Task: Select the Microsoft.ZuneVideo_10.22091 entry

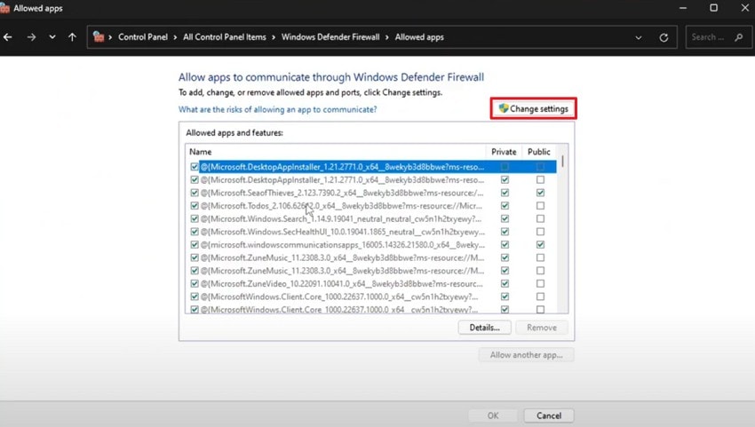Action: [x=341, y=283]
